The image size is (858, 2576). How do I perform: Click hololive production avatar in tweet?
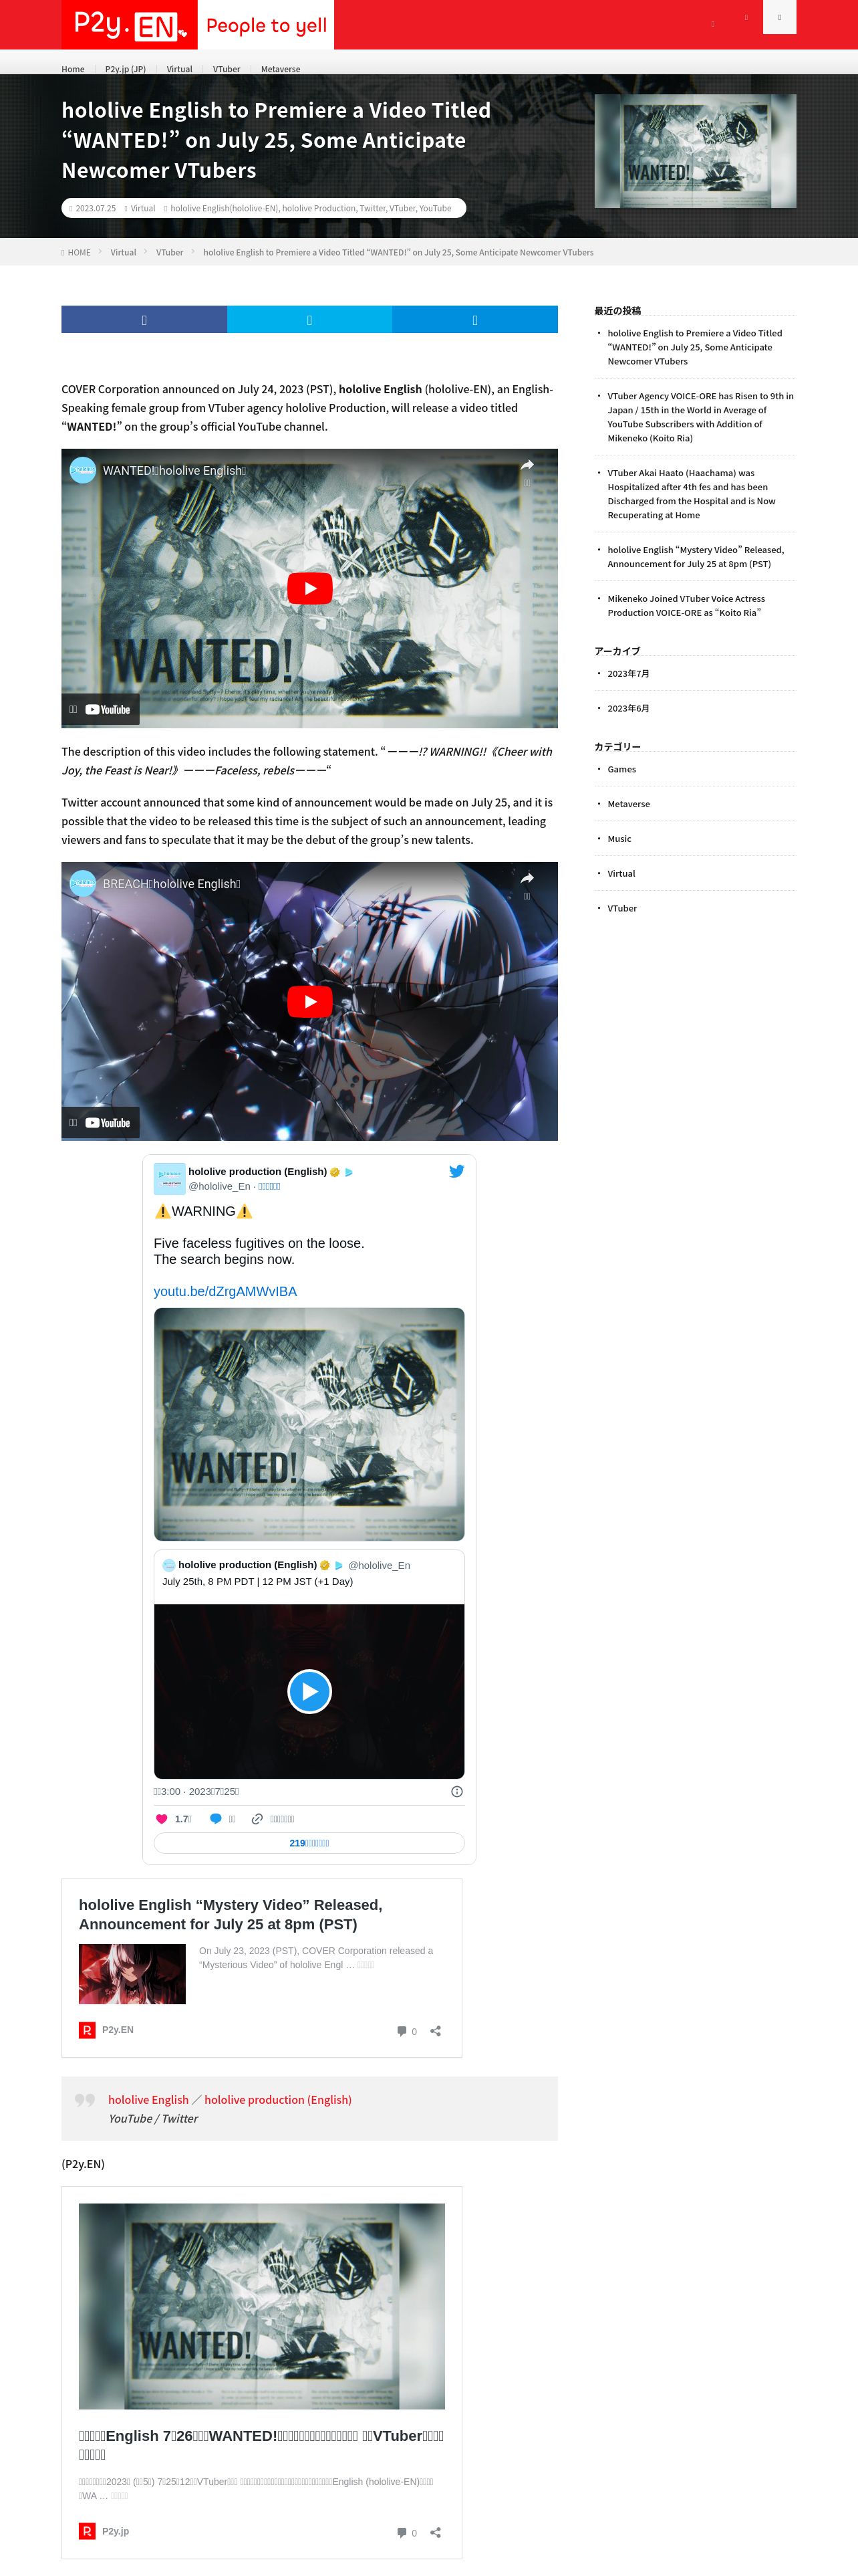tap(169, 1178)
